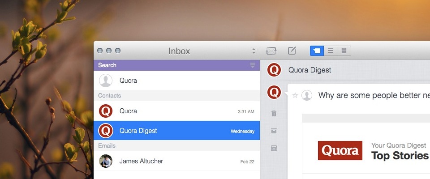Click the Search field
430x179 pixels.
point(170,65)
